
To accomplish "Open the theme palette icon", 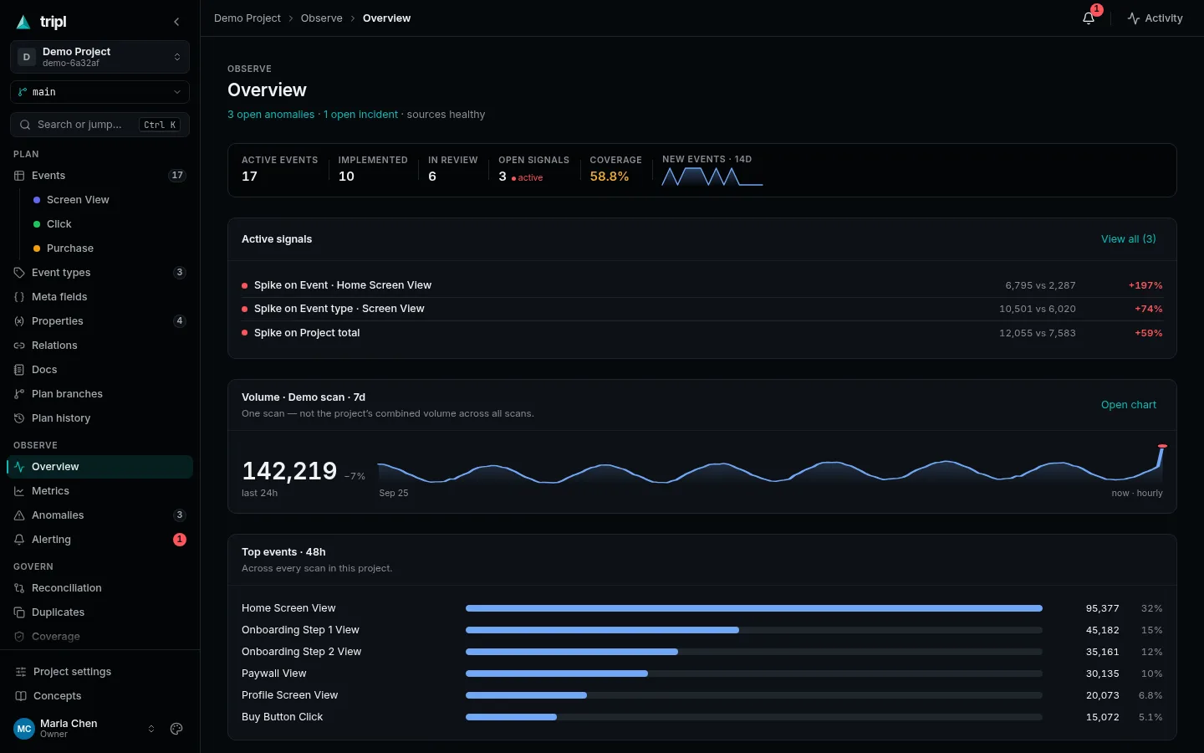I will [176, 729].
